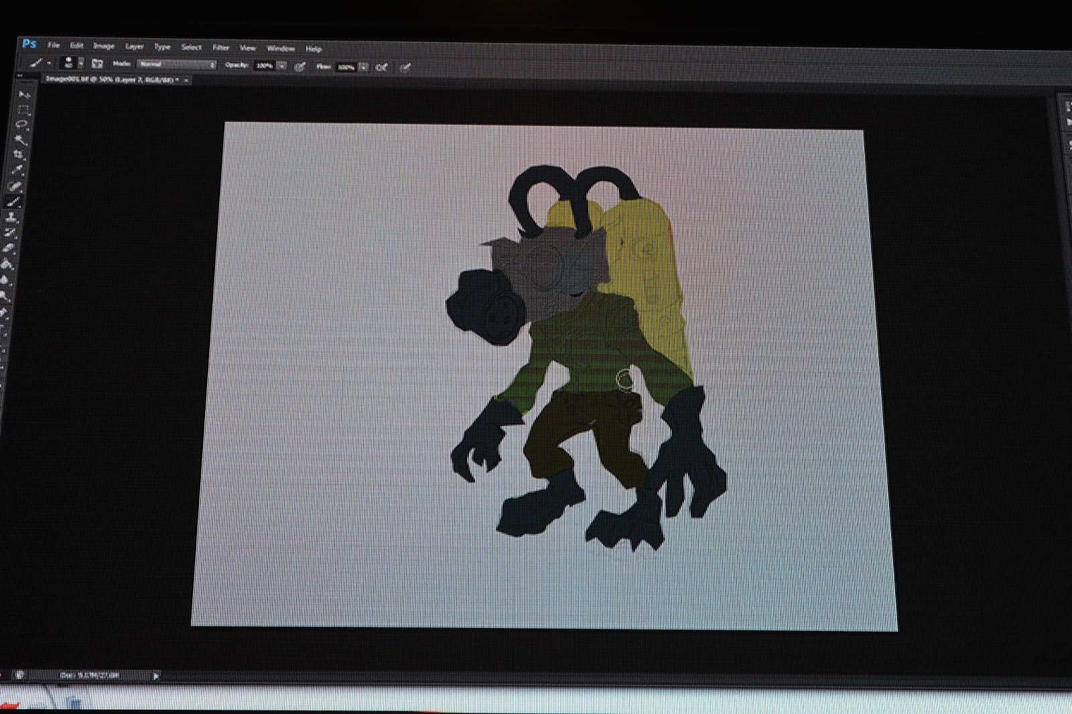Open the View menu
The image size is (1072, 714).
[x=248, y=48]
